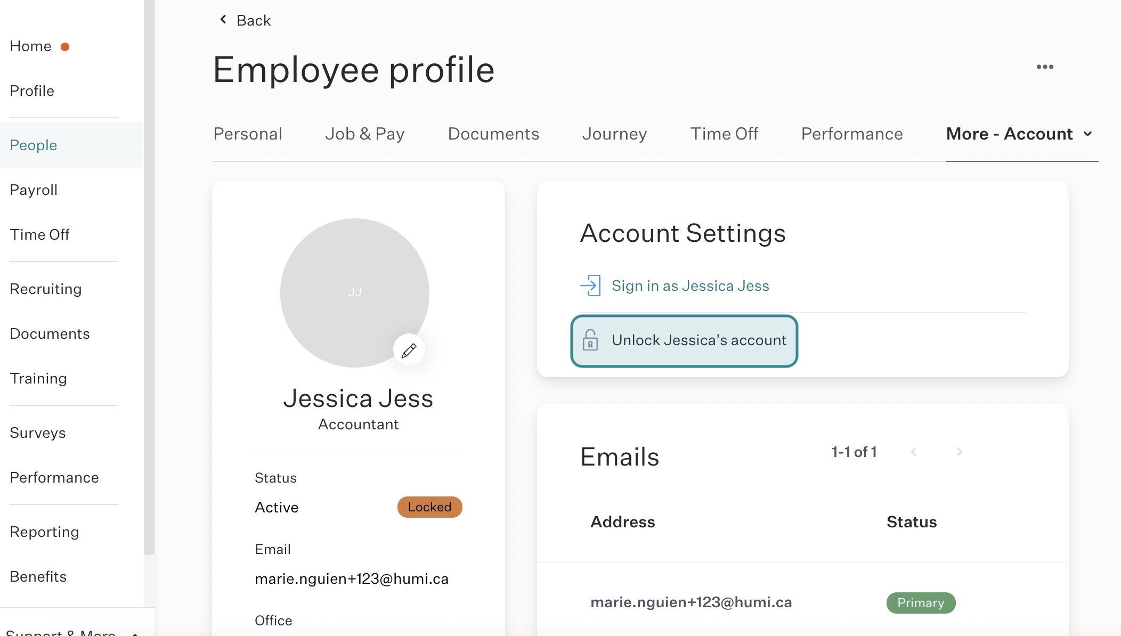
Task: Click the Back arrow chevron
Action: pos(223,20)
